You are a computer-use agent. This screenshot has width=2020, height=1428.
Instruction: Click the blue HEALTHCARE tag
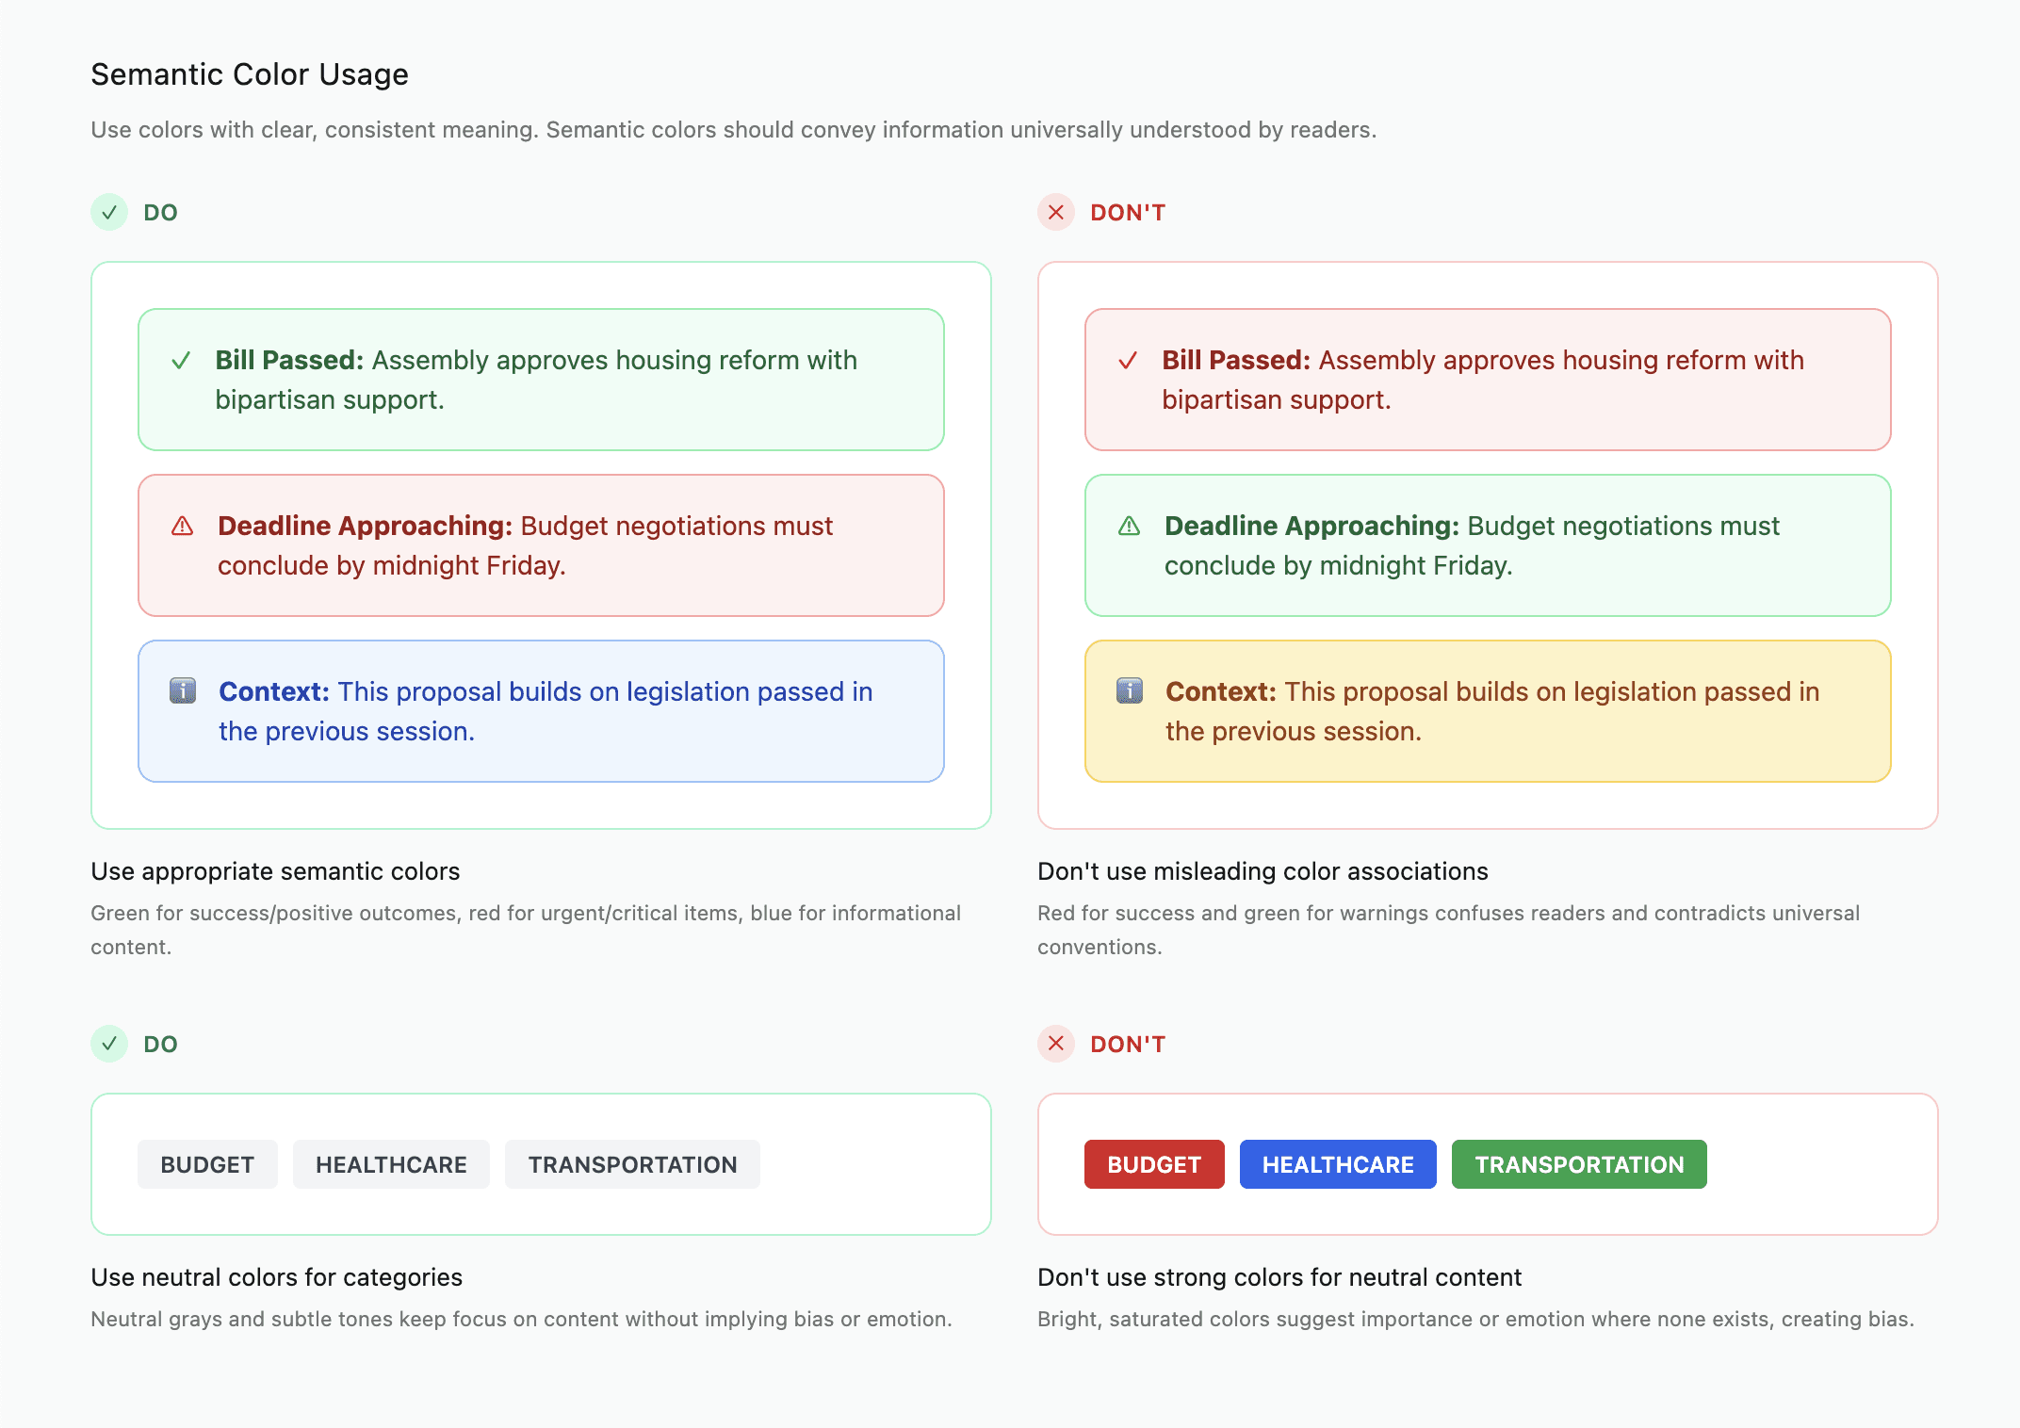tap(1338, 1165)
